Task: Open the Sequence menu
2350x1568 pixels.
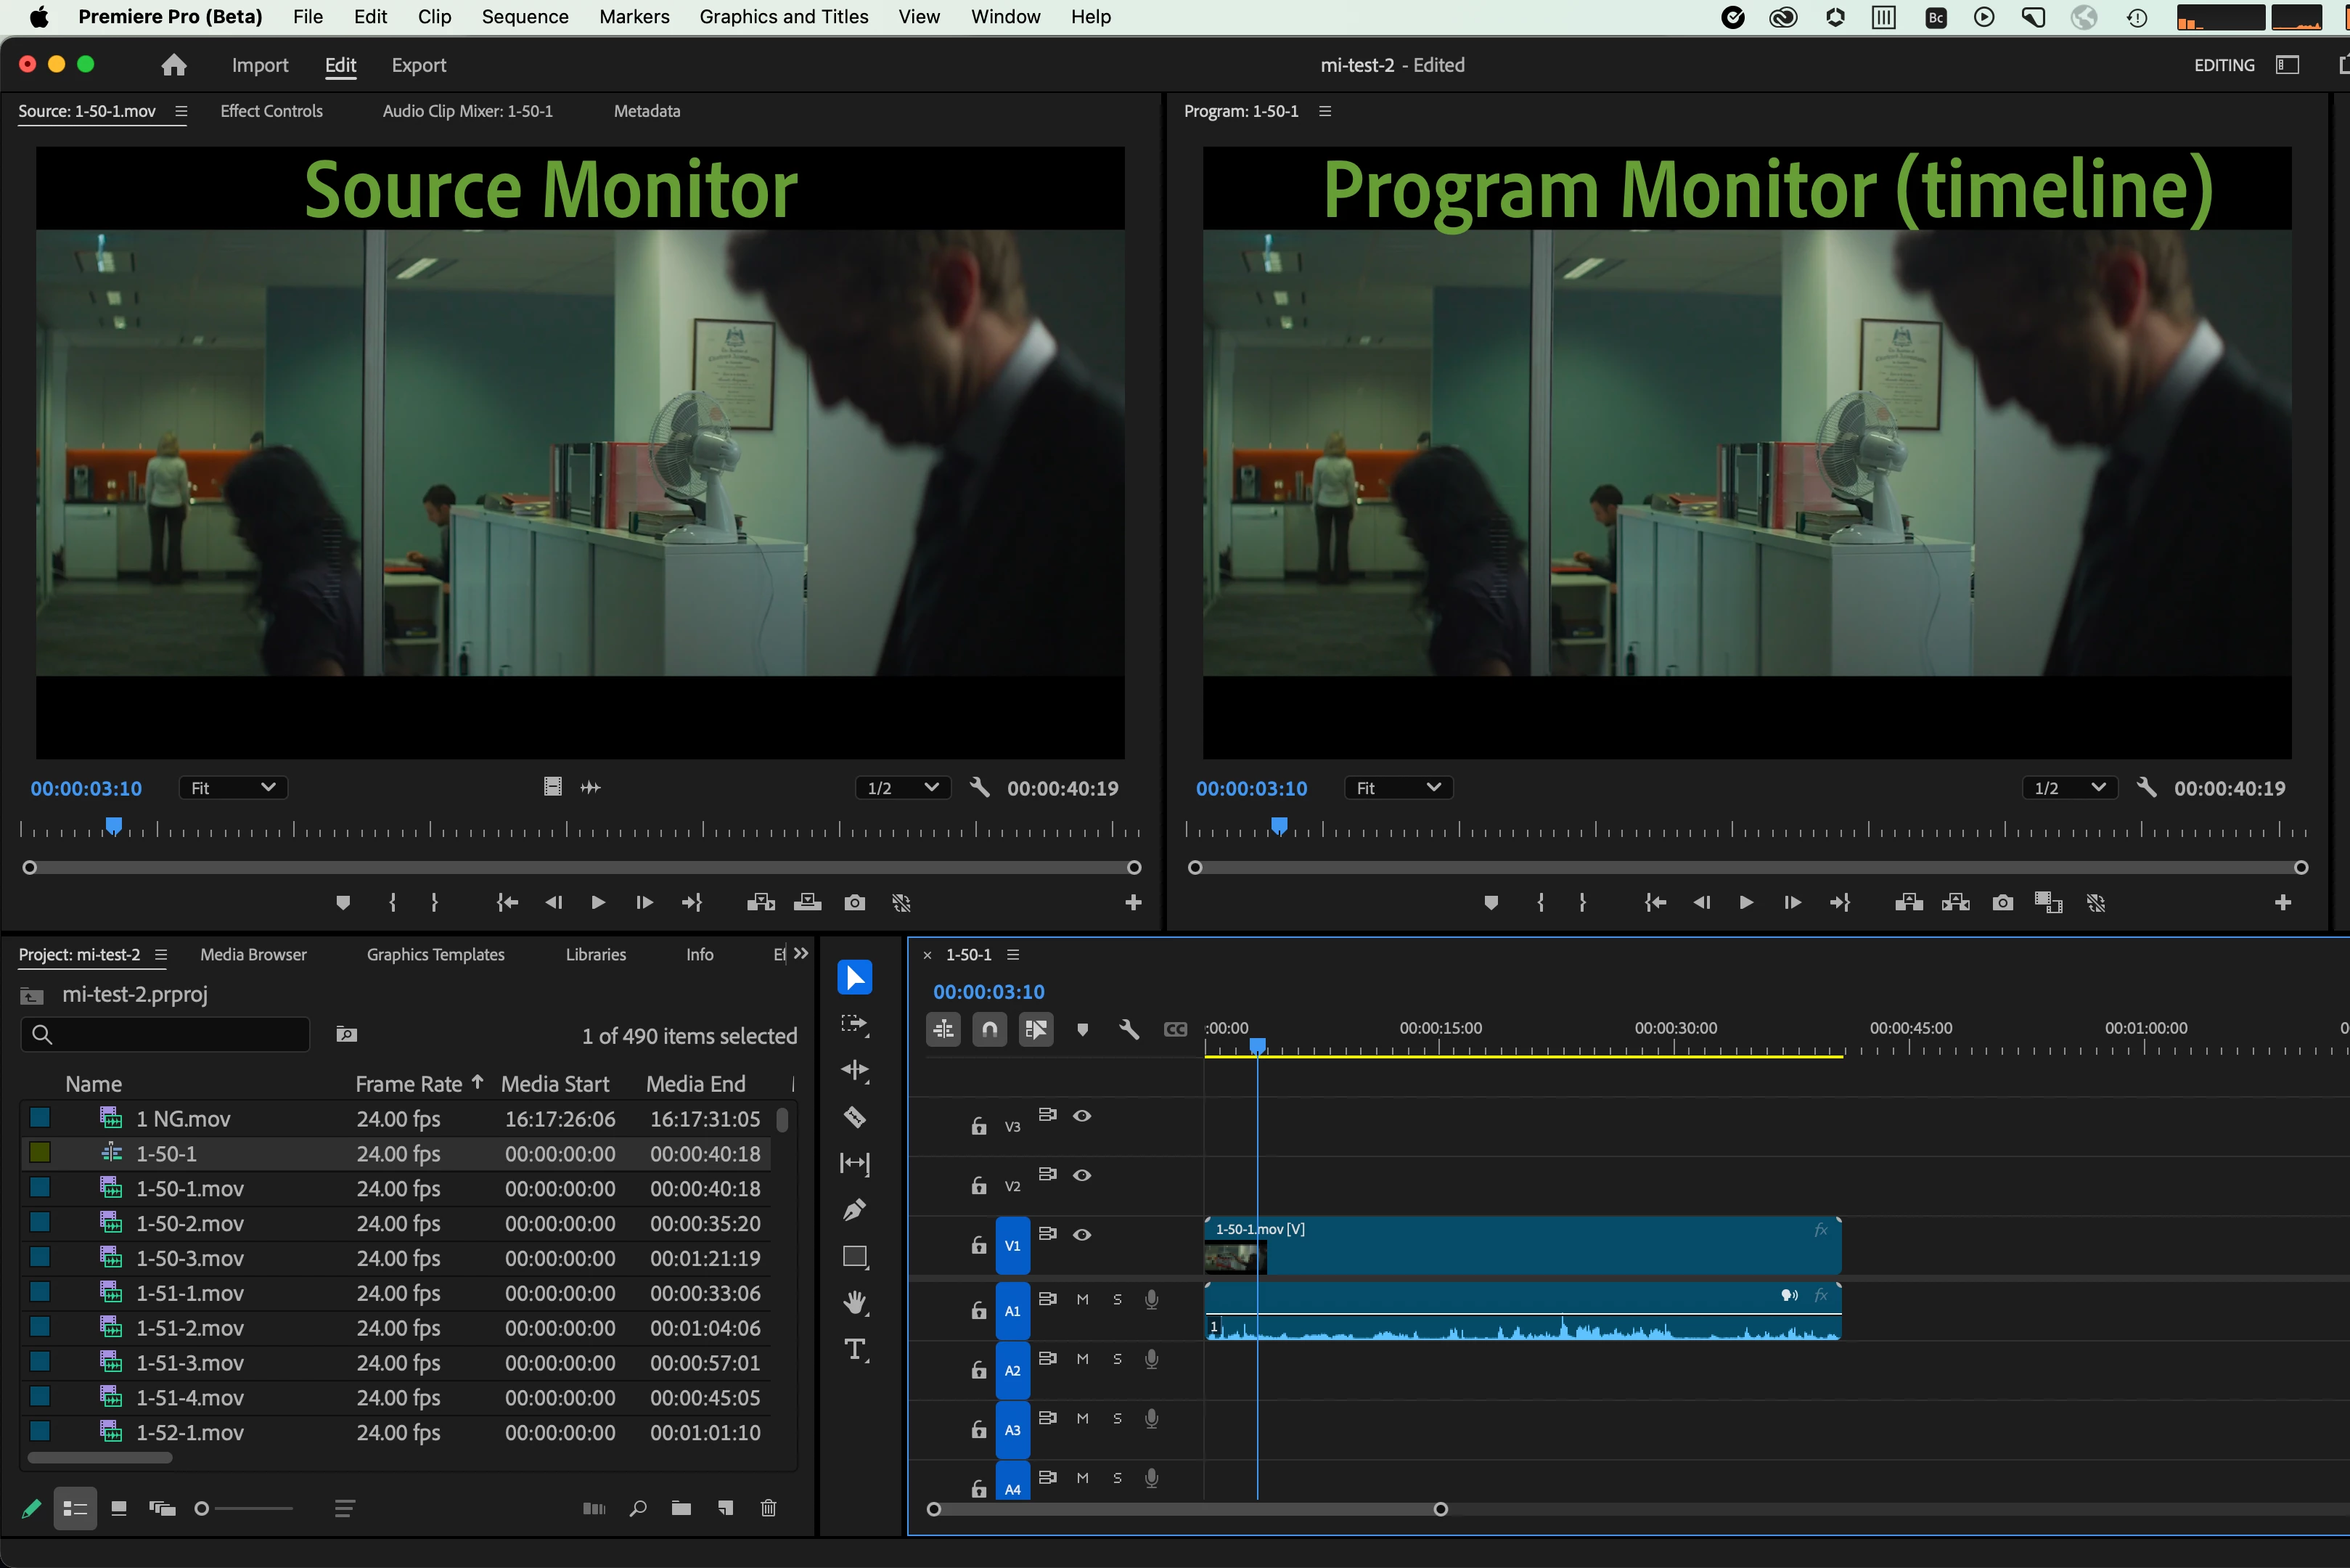Action: pyautogui.click(x=525, y=17)
